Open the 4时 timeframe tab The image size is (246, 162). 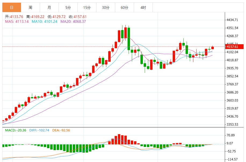pos(143,7)
